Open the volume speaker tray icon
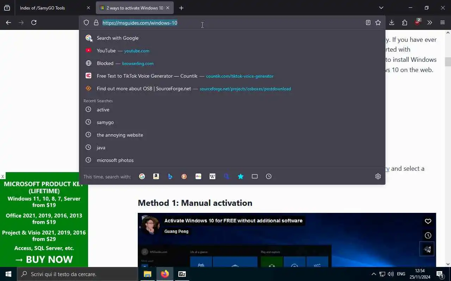Viewport: 451px width, 281px height. tap(390, 274)
